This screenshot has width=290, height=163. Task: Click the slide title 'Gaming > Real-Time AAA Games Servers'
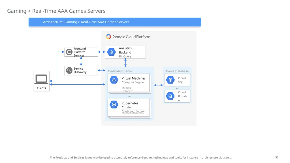coord(56,11)
